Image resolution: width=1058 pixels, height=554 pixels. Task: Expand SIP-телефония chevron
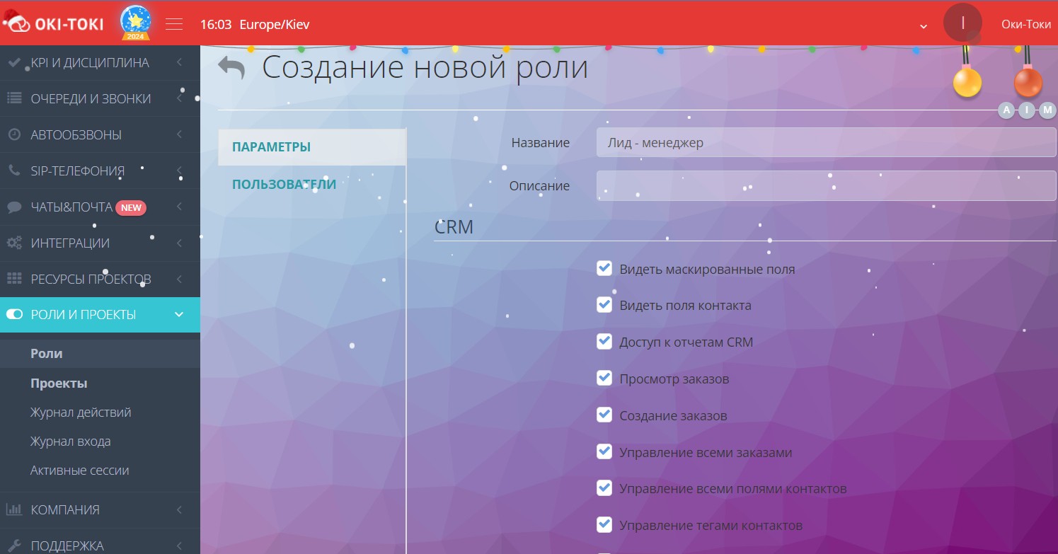click(179, 171)
